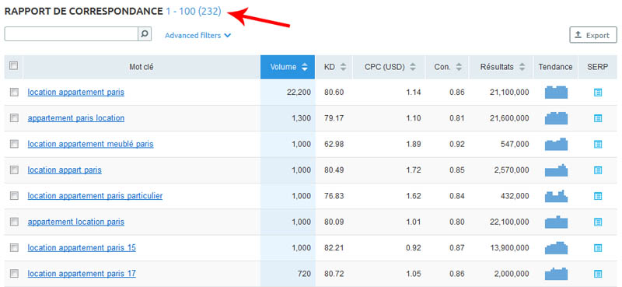The width and height of the screenshot is (622, 287).
Task: Click KD value 80.60
Action: pyautogui.click(x=334, y=92)
